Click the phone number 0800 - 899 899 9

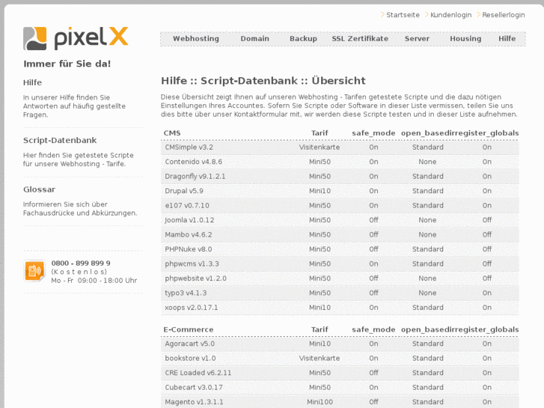(81, 264)
